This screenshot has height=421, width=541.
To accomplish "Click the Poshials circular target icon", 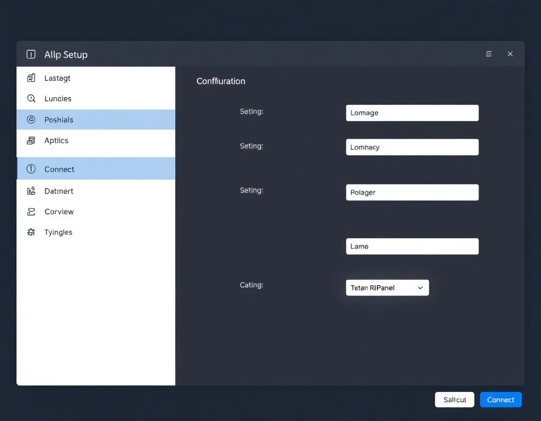I will (31, 120).
